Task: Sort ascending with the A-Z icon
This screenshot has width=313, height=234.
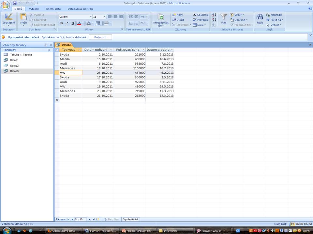Action: tap(214, 15)
